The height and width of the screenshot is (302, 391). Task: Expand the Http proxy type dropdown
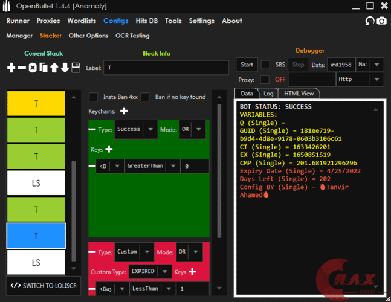click(376, 79)
